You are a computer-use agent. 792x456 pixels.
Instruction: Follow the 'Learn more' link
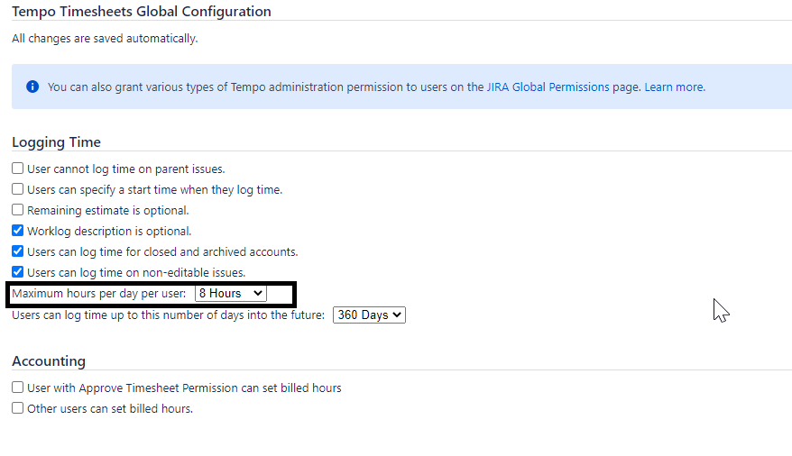(674, 87)
